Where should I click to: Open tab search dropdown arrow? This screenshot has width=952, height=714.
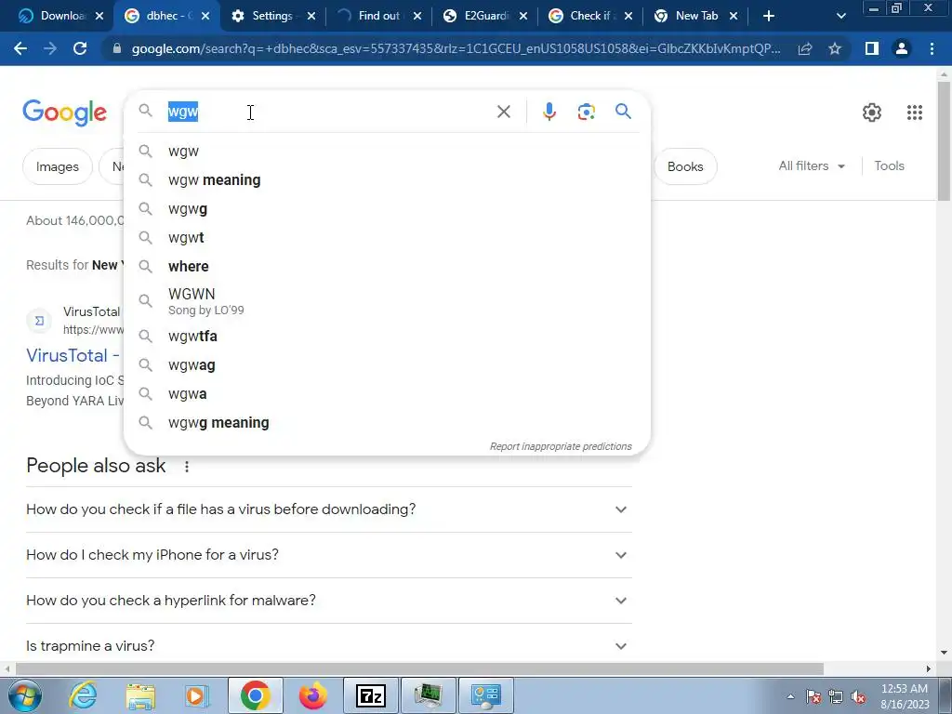[x=840, y=16]
